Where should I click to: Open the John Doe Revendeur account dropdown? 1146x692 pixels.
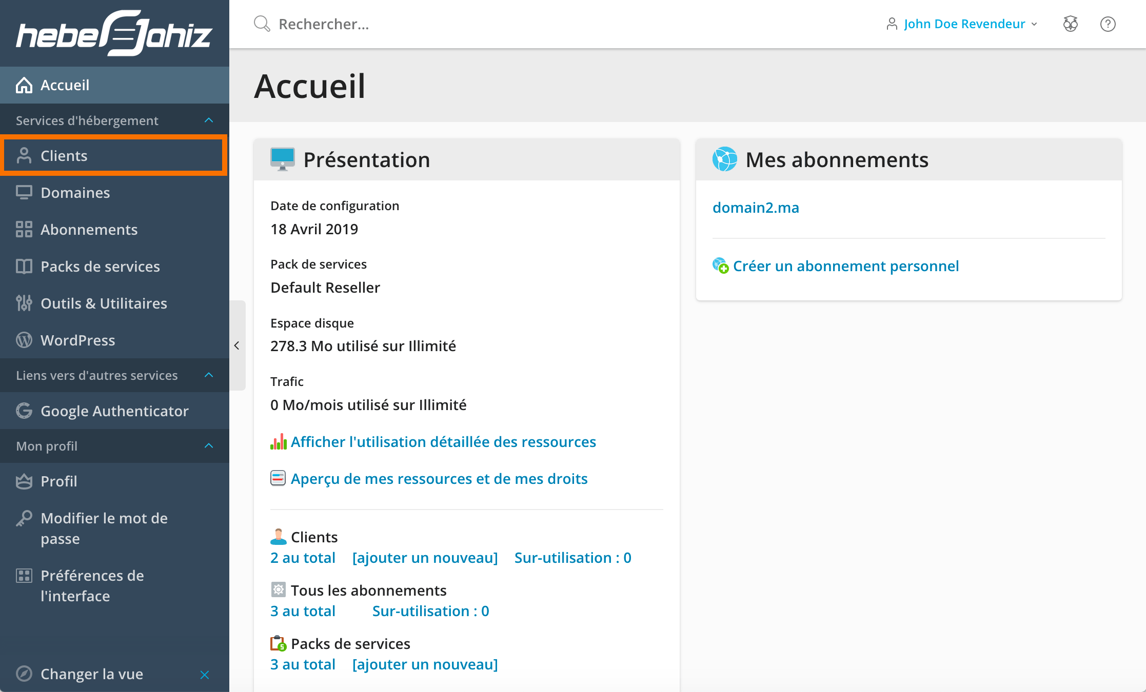pos(962,24)
